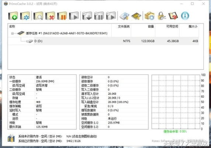The width and height of the screenshot is (211, 148).
Task: Delete the cache task (red X icon)
Action: pyautogui.click(x=50, y=16)
